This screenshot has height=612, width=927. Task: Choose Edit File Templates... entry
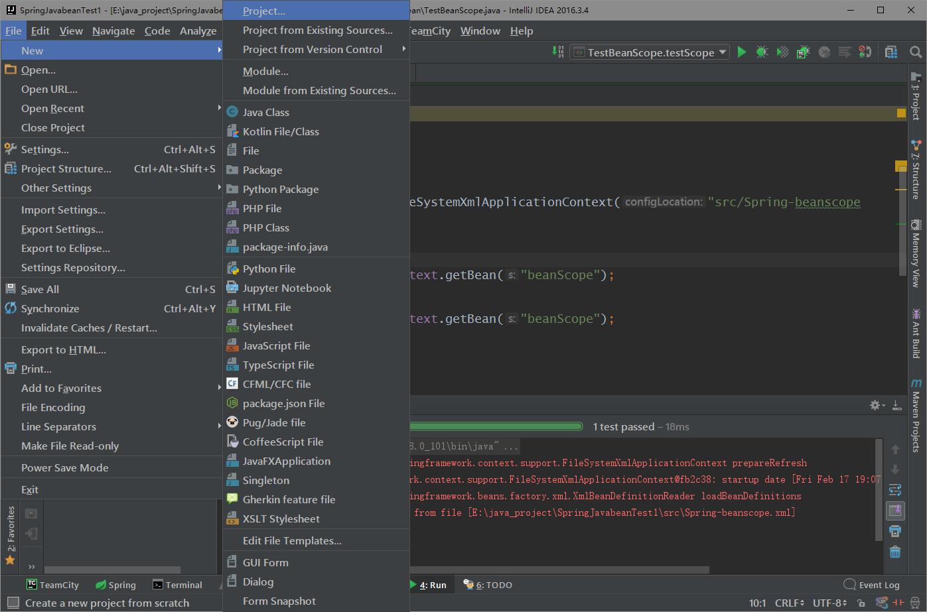pos(316,540)
